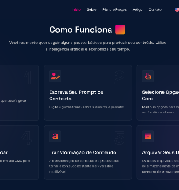Click the 'Arquivar Seus' card title
Viewport: 179px width, 190px height.
pos(158,152)
